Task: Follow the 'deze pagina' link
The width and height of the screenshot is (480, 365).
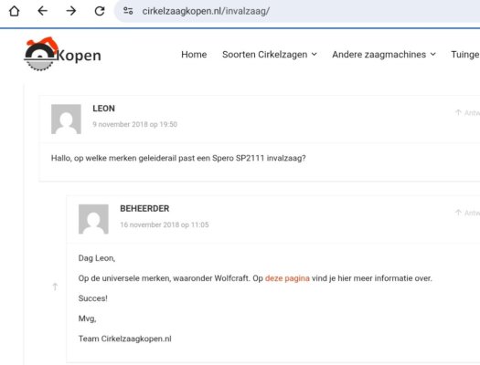Action: click(x=287, y=278)
